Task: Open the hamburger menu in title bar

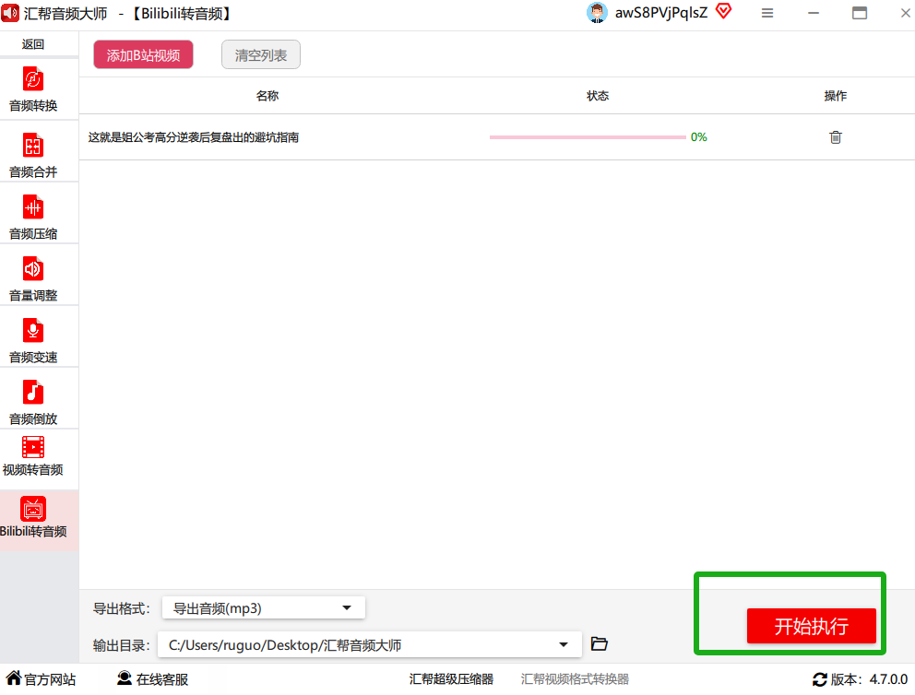Action: click(767, 13)
